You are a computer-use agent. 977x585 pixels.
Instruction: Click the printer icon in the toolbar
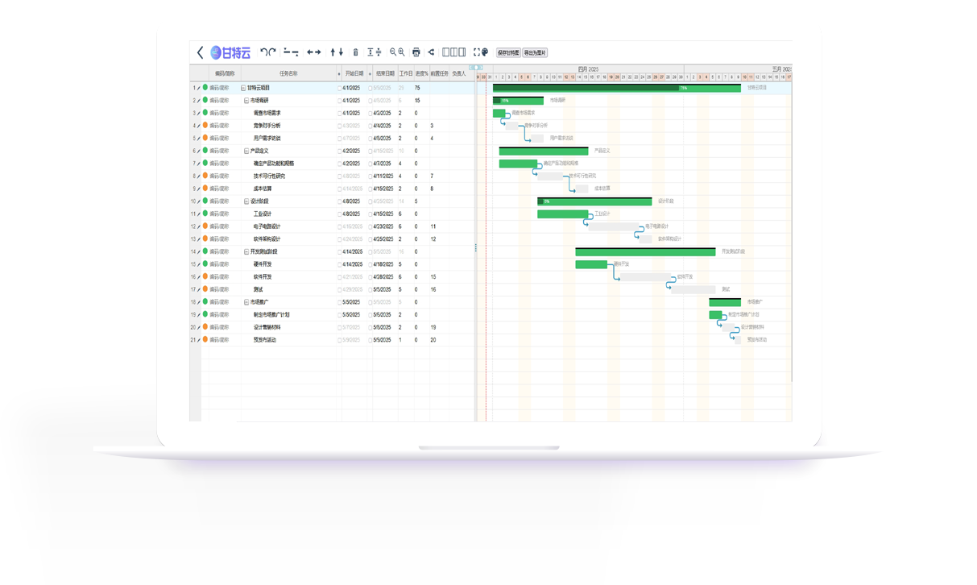pos(416,52)
